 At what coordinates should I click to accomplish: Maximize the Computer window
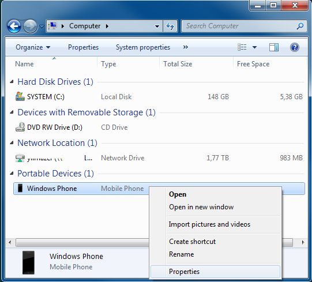[x=273, y=5]
